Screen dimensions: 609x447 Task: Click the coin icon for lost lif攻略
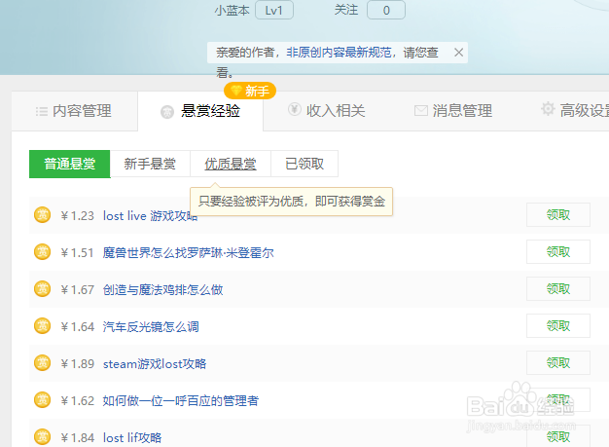point(43,436)
